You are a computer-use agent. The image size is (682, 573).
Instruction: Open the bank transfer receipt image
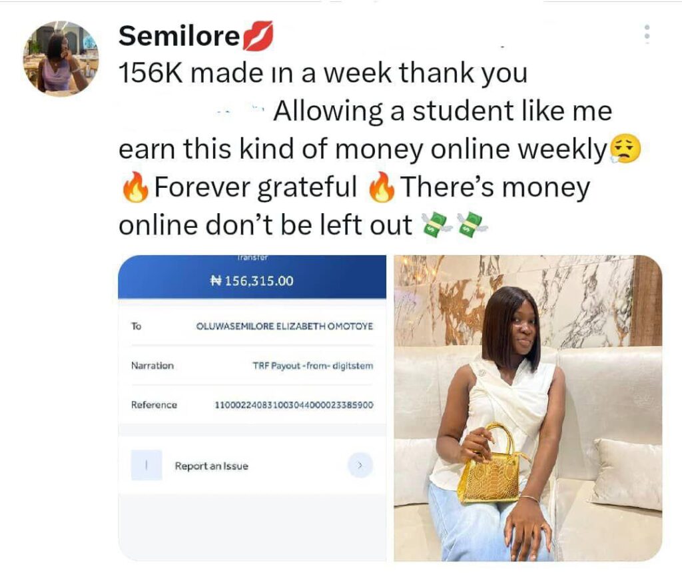coord(252,408)
